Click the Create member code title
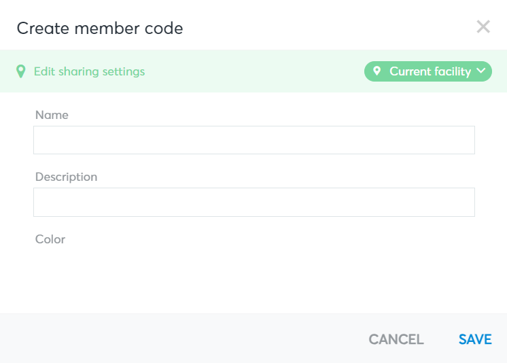Image resolution: width=507 pixels, height=363 pixels. 100,29
